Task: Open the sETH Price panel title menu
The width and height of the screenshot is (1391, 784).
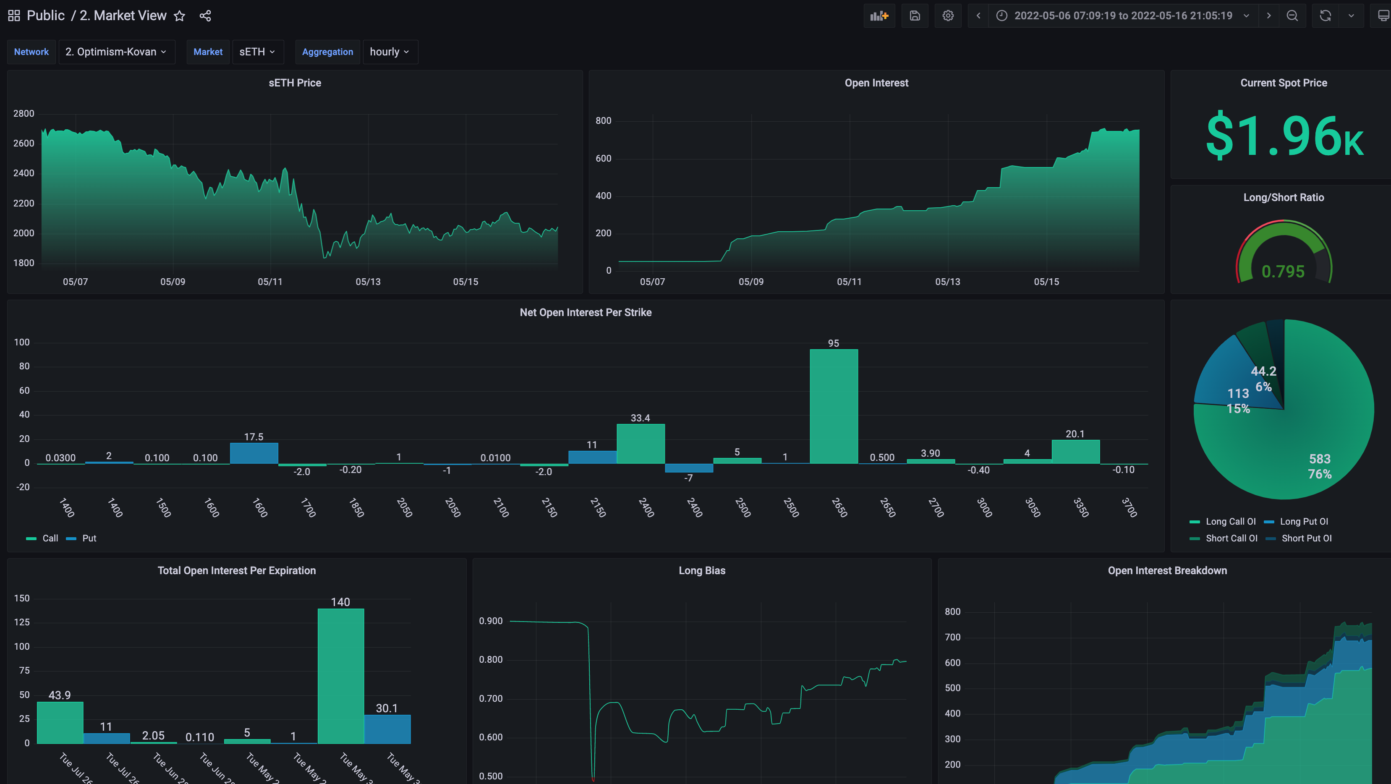Action: (295, 83)
